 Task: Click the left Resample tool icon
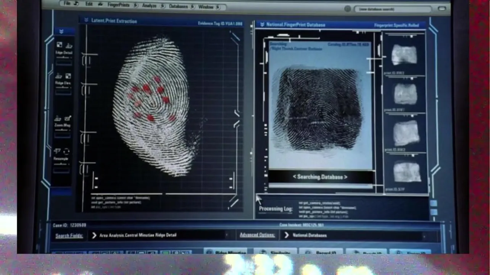click(x=58, y=151)
